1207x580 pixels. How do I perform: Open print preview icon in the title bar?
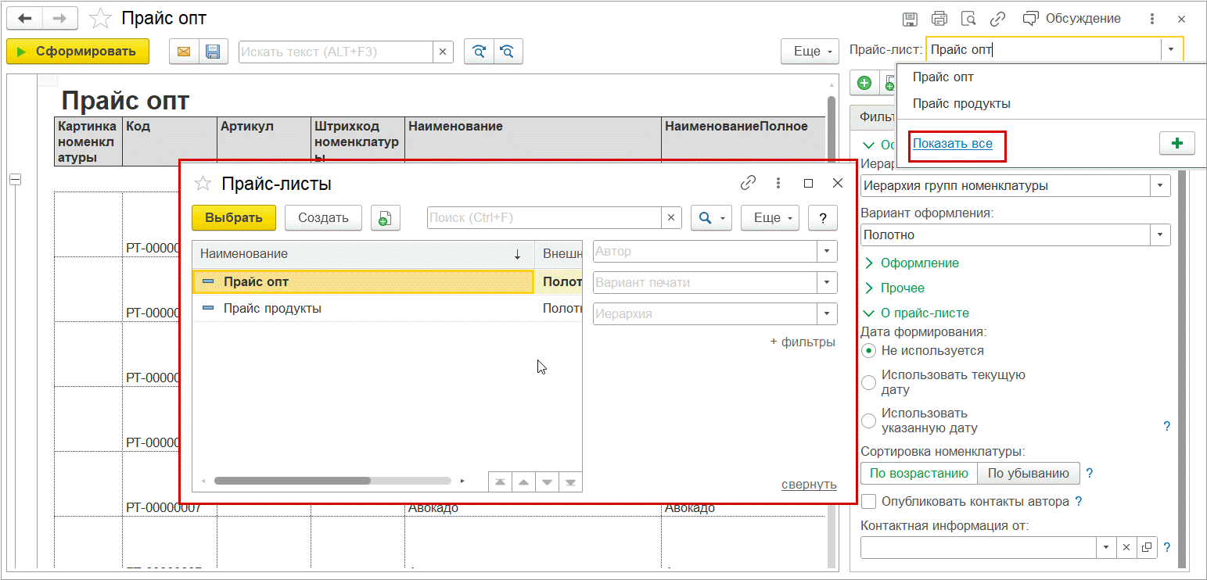pyautogui.click(x=968, y=19)
